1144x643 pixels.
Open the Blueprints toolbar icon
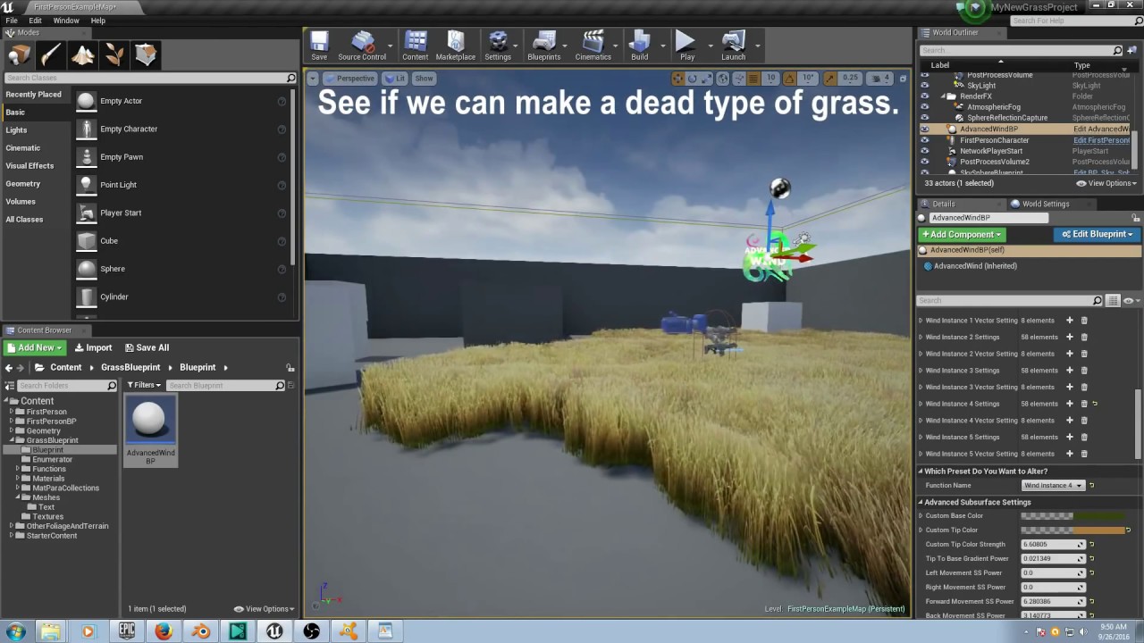point(543,46)
